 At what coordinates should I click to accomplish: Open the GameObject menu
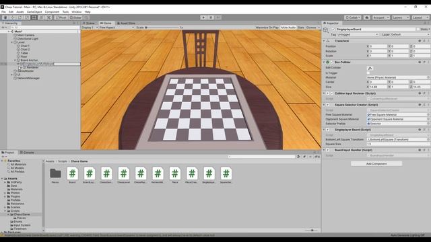coord(34,12)
